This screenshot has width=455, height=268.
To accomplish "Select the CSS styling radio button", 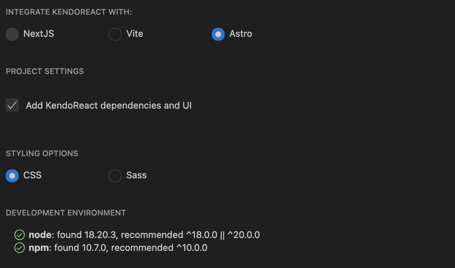I will [x=12, y=176].
